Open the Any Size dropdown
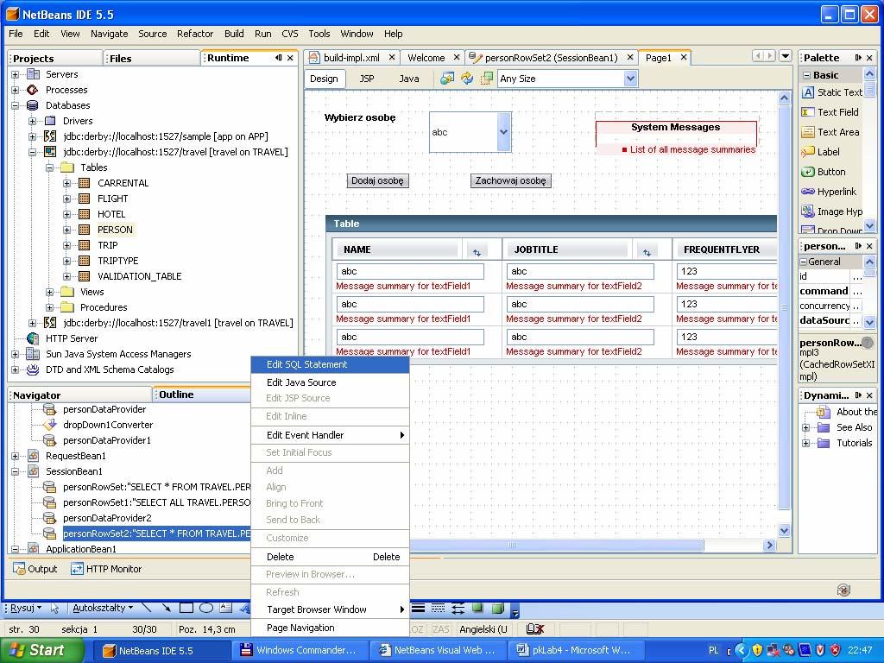This screenshot has height=663, width=884. [x=631, y=79]
